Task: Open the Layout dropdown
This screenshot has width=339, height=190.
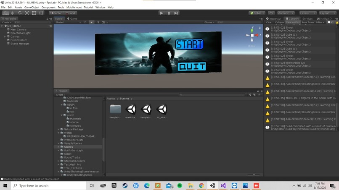Action: [x=327, y=13]
